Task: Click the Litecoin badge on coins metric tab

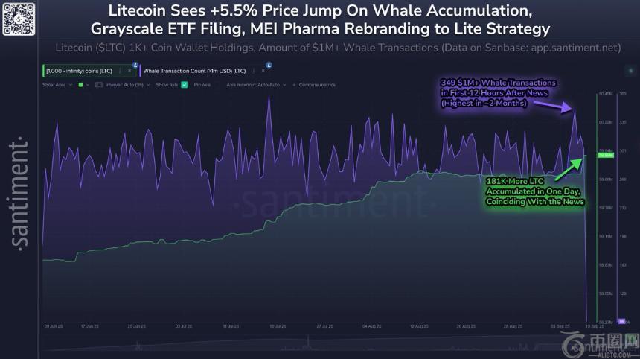Action: pos(135,66)
